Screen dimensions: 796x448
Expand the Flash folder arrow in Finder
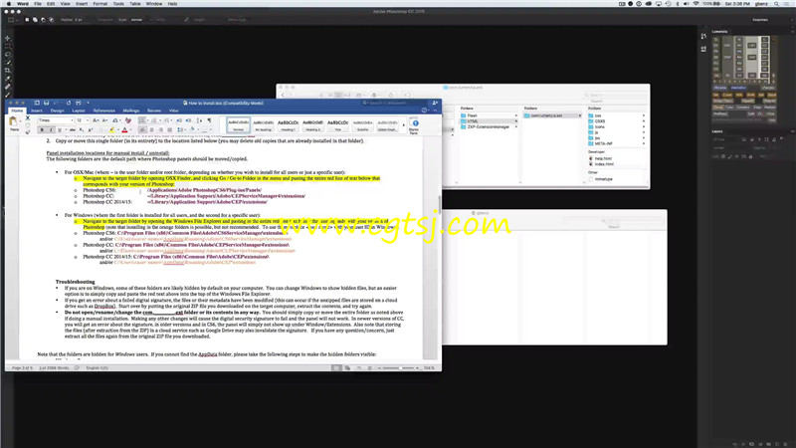coord(515,115)
